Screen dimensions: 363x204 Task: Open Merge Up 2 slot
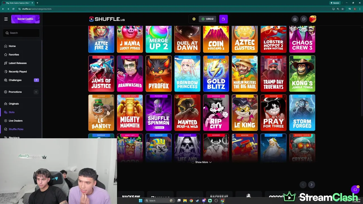159,39
